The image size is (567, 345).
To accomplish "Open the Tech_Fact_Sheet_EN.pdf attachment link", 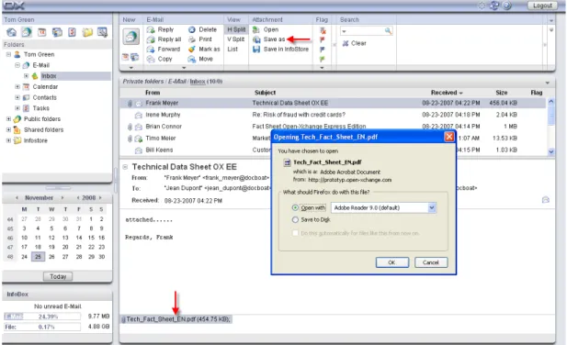I will point(178,319).
